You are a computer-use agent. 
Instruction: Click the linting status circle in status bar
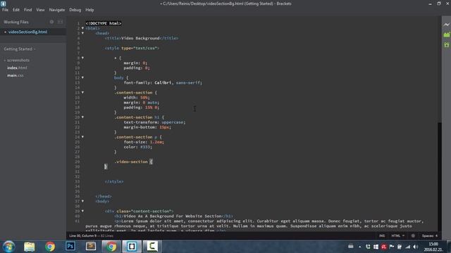(413, 236)
